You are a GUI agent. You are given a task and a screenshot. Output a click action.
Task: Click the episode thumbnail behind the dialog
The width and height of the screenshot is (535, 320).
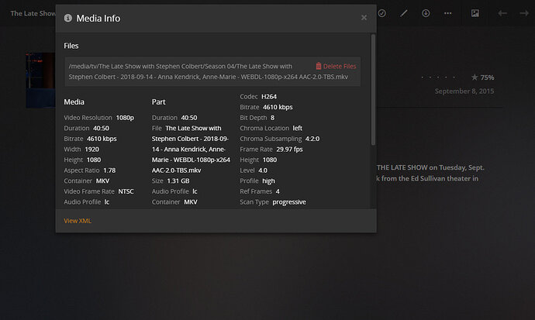(40, 80)
